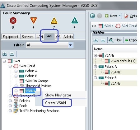Click collapse-all minus icon above navigation tree
Viewport: 140px width, 130px height.
point(12,54)
